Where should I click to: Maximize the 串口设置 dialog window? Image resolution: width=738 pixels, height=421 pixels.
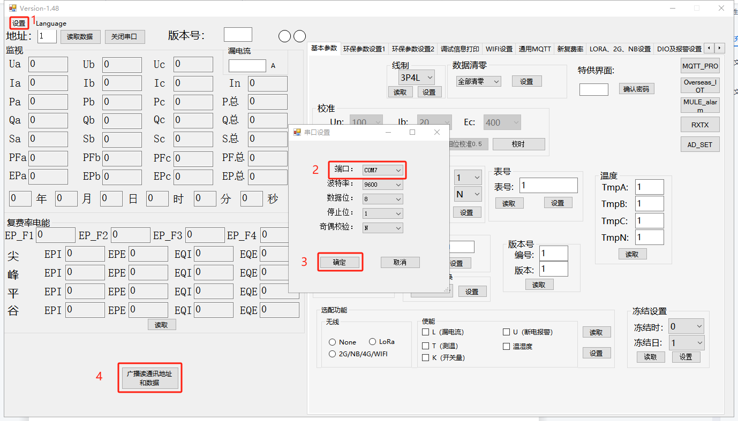click(x=412, y=132)
